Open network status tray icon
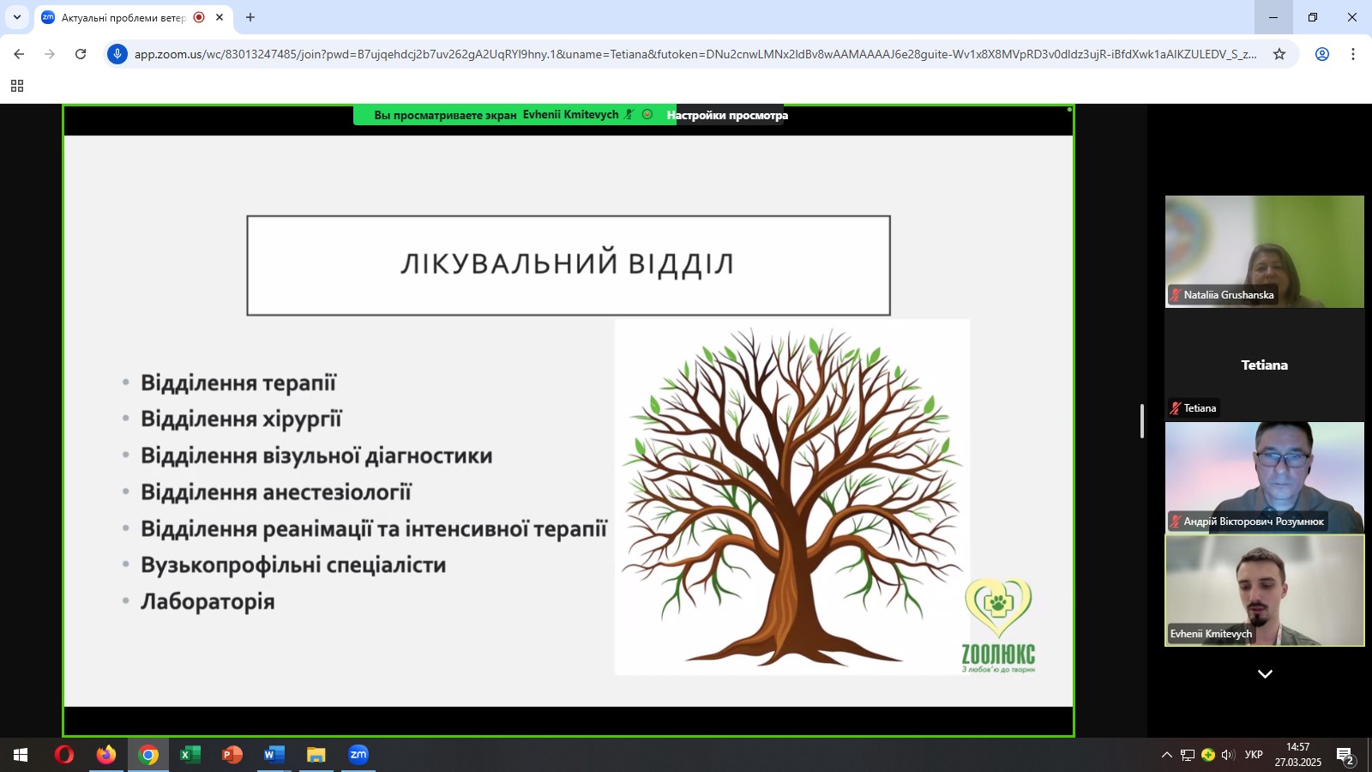1372x772 pixels. pos(1188,755)
